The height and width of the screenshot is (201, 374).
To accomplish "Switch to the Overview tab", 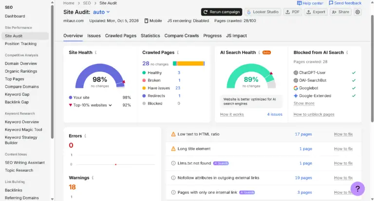I will [73, 36].
